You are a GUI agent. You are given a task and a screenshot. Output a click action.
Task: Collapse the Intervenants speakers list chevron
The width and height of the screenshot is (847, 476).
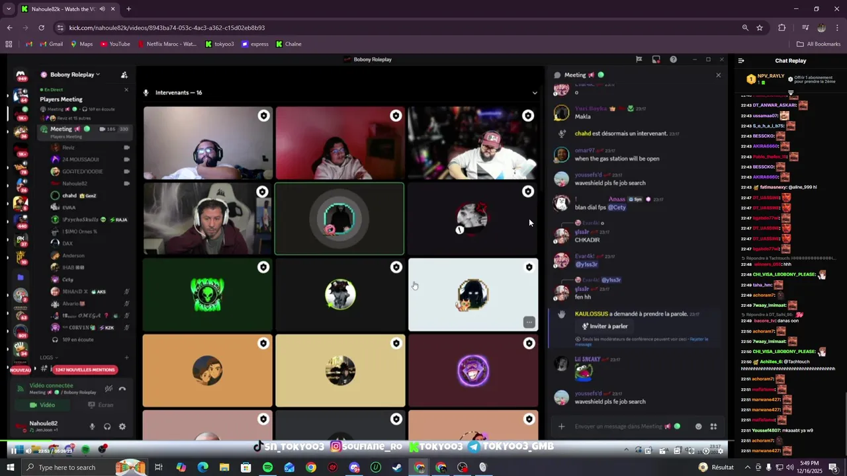pyautogui.click(x=535, y=93)
